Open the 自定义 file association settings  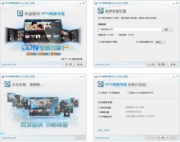pyautogui.click(x=160, y=42)
